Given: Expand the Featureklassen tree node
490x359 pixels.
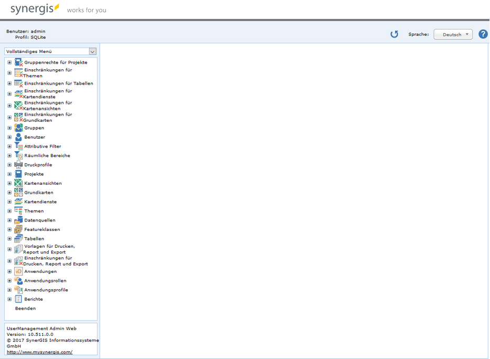Looking at the screenshot, I should point(9,229).
